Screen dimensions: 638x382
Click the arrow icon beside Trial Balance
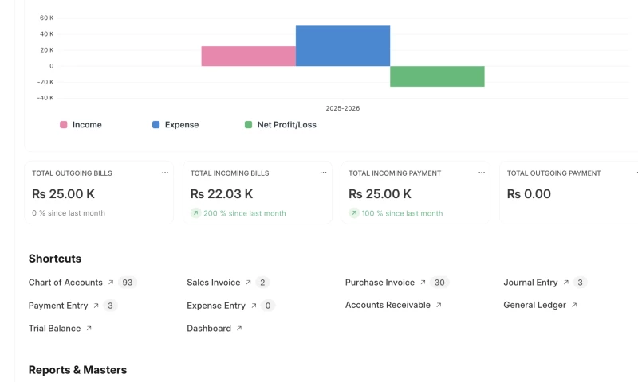(89, 329)
